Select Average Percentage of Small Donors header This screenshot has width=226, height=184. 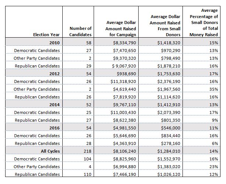point(204,22)
